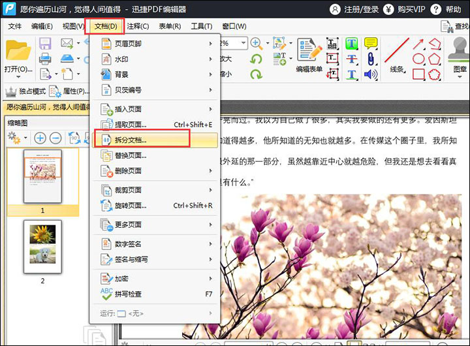This screenshot has width=470, height=346.
Task: Click 帮助 help button
Action: click(x=446, y=10)
